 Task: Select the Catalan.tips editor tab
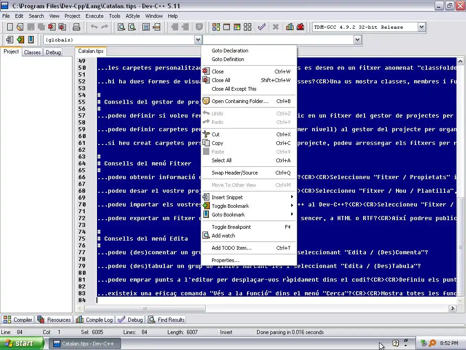(91, 51)
